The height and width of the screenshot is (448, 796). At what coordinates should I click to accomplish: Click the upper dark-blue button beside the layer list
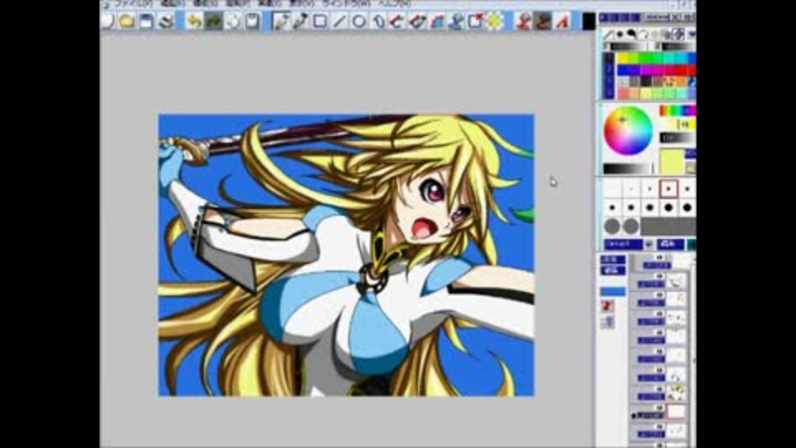coord(613,260)
